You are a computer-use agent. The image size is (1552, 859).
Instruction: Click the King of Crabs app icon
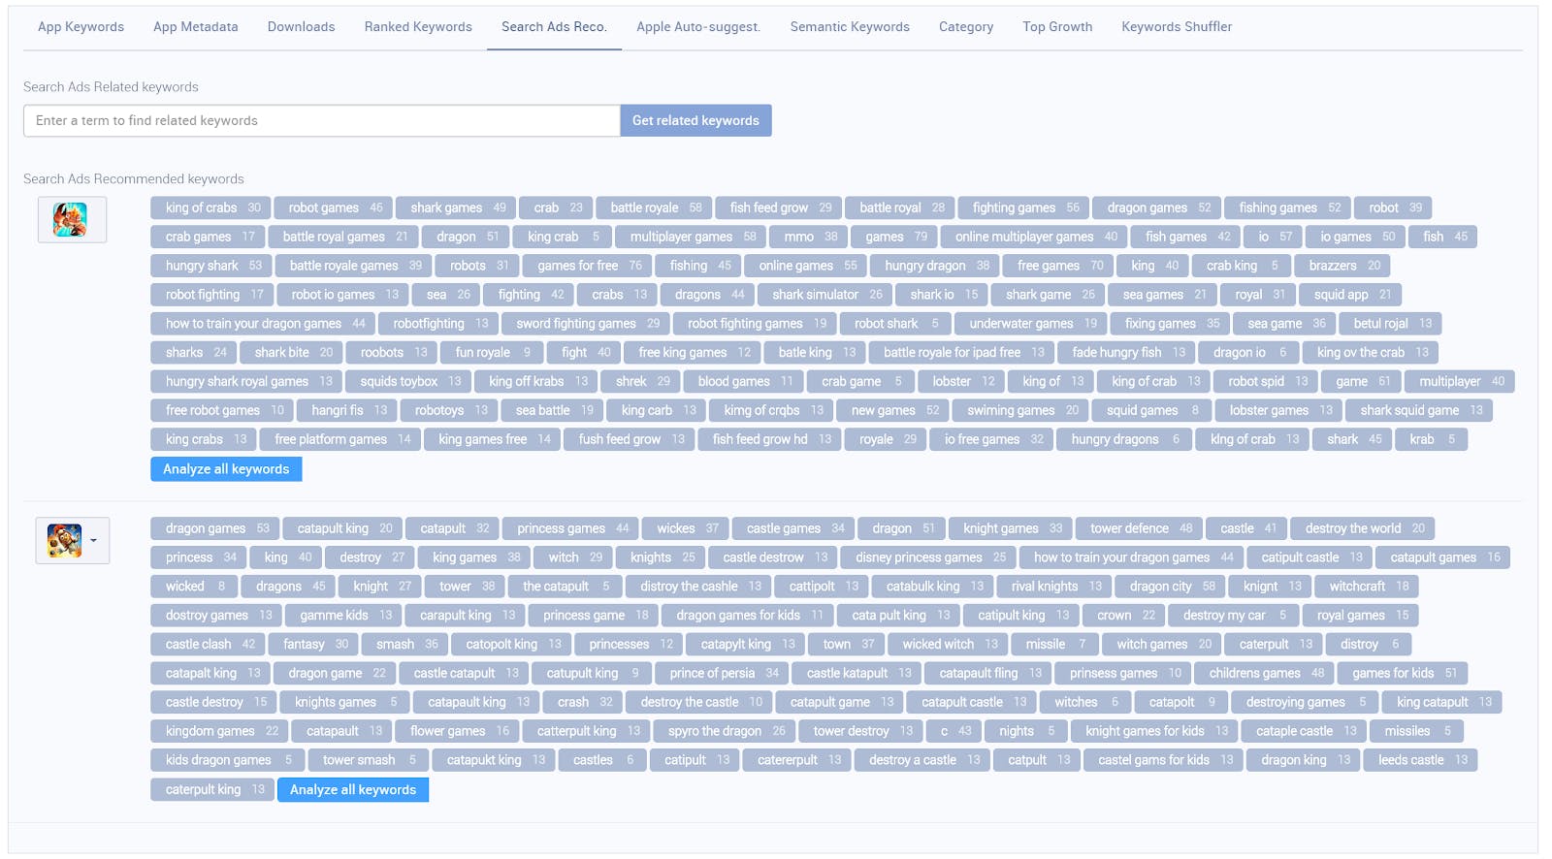tap(71, 220)
